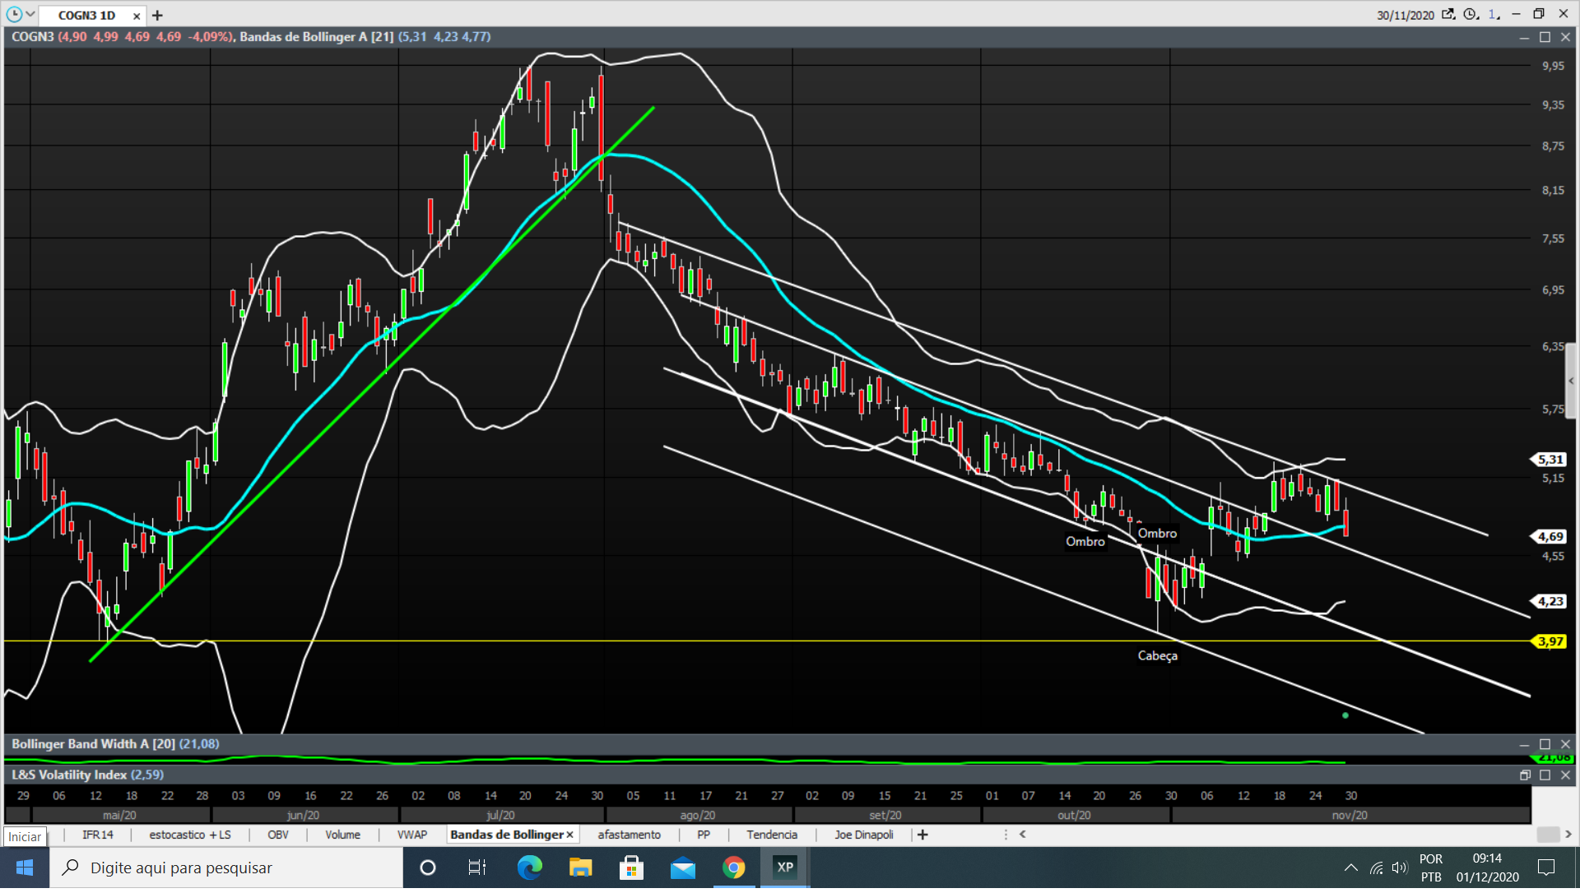
Task: Open the blue number 1 dropdown
Action: [x=1494, y=15]
